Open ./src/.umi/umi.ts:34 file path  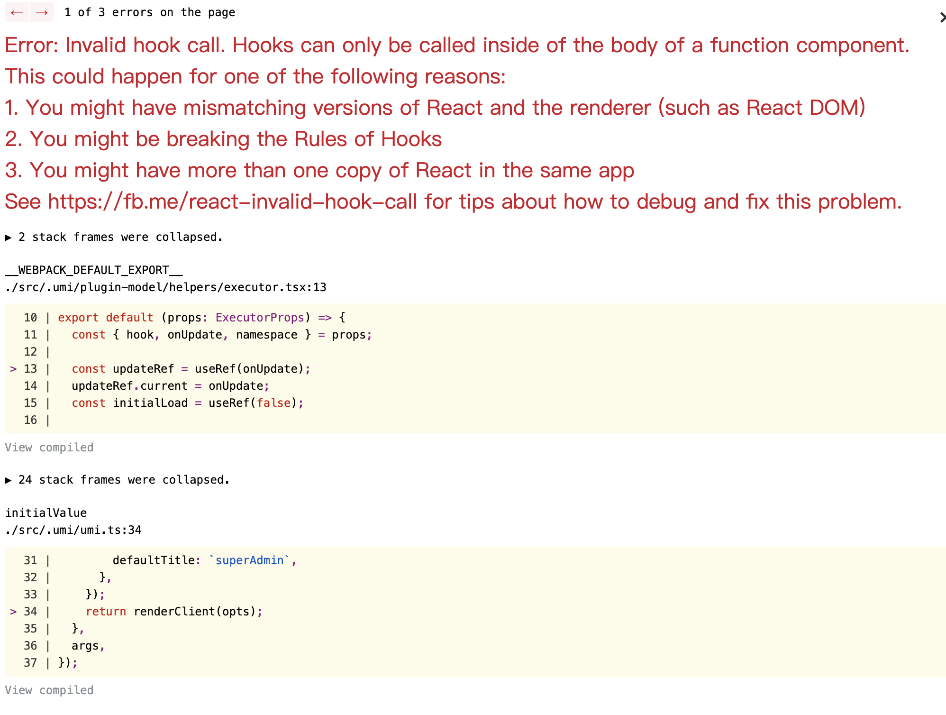point(73,530)
